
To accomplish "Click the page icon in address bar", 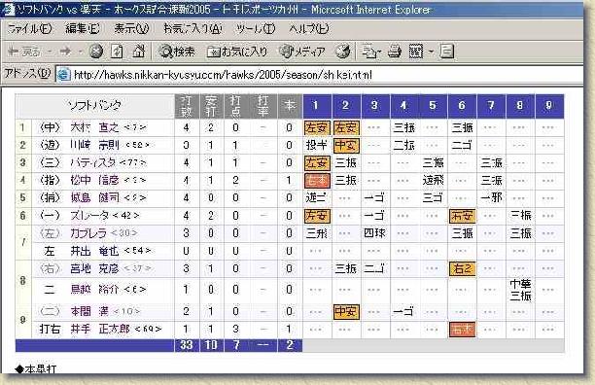I will 63,74.
